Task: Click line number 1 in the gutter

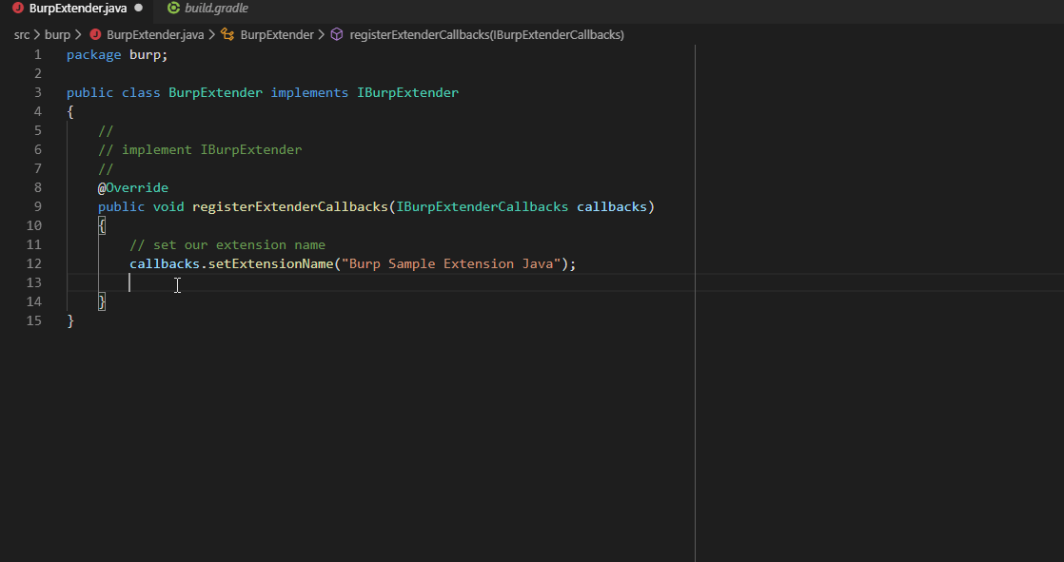Action: point(37,55)
